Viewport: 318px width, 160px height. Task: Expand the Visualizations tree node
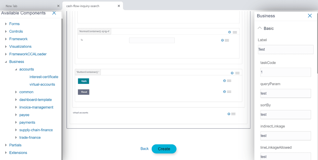[6, 47]
